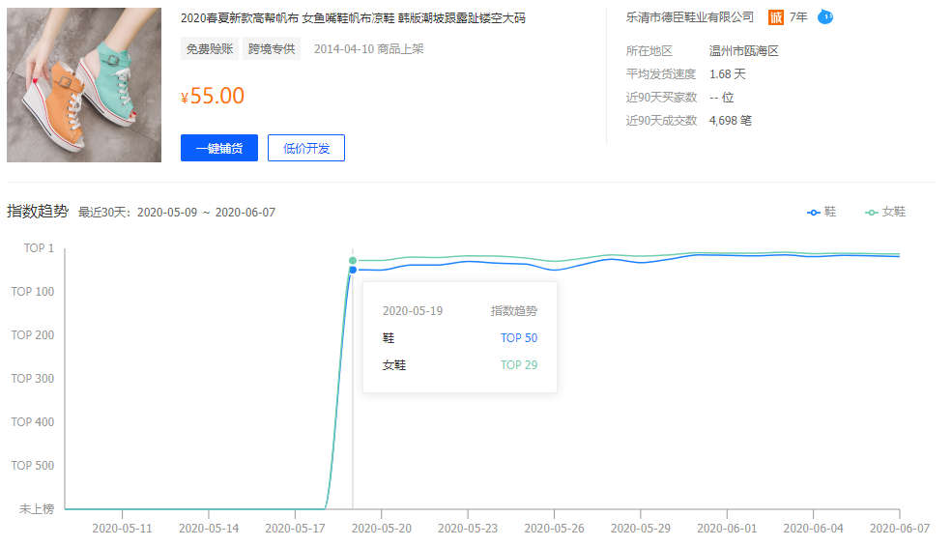
Task: Click the TOP 100 y-axis label
Action: (x=33, y=292)
